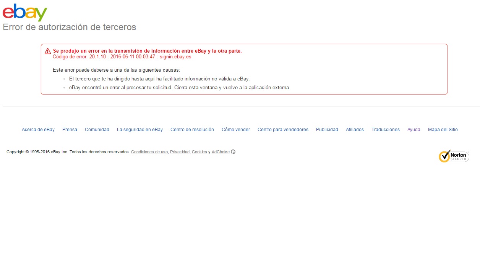Open the Cookies footer link

(x=199, y=152)
